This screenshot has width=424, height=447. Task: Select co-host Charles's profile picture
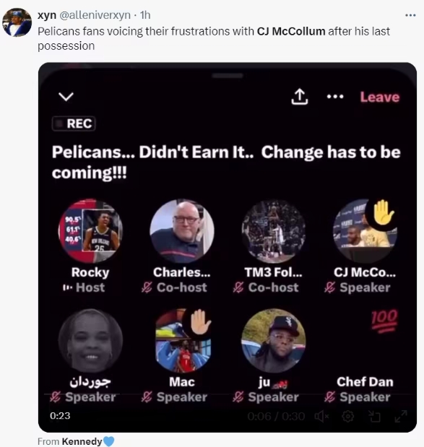click(182, 230)
